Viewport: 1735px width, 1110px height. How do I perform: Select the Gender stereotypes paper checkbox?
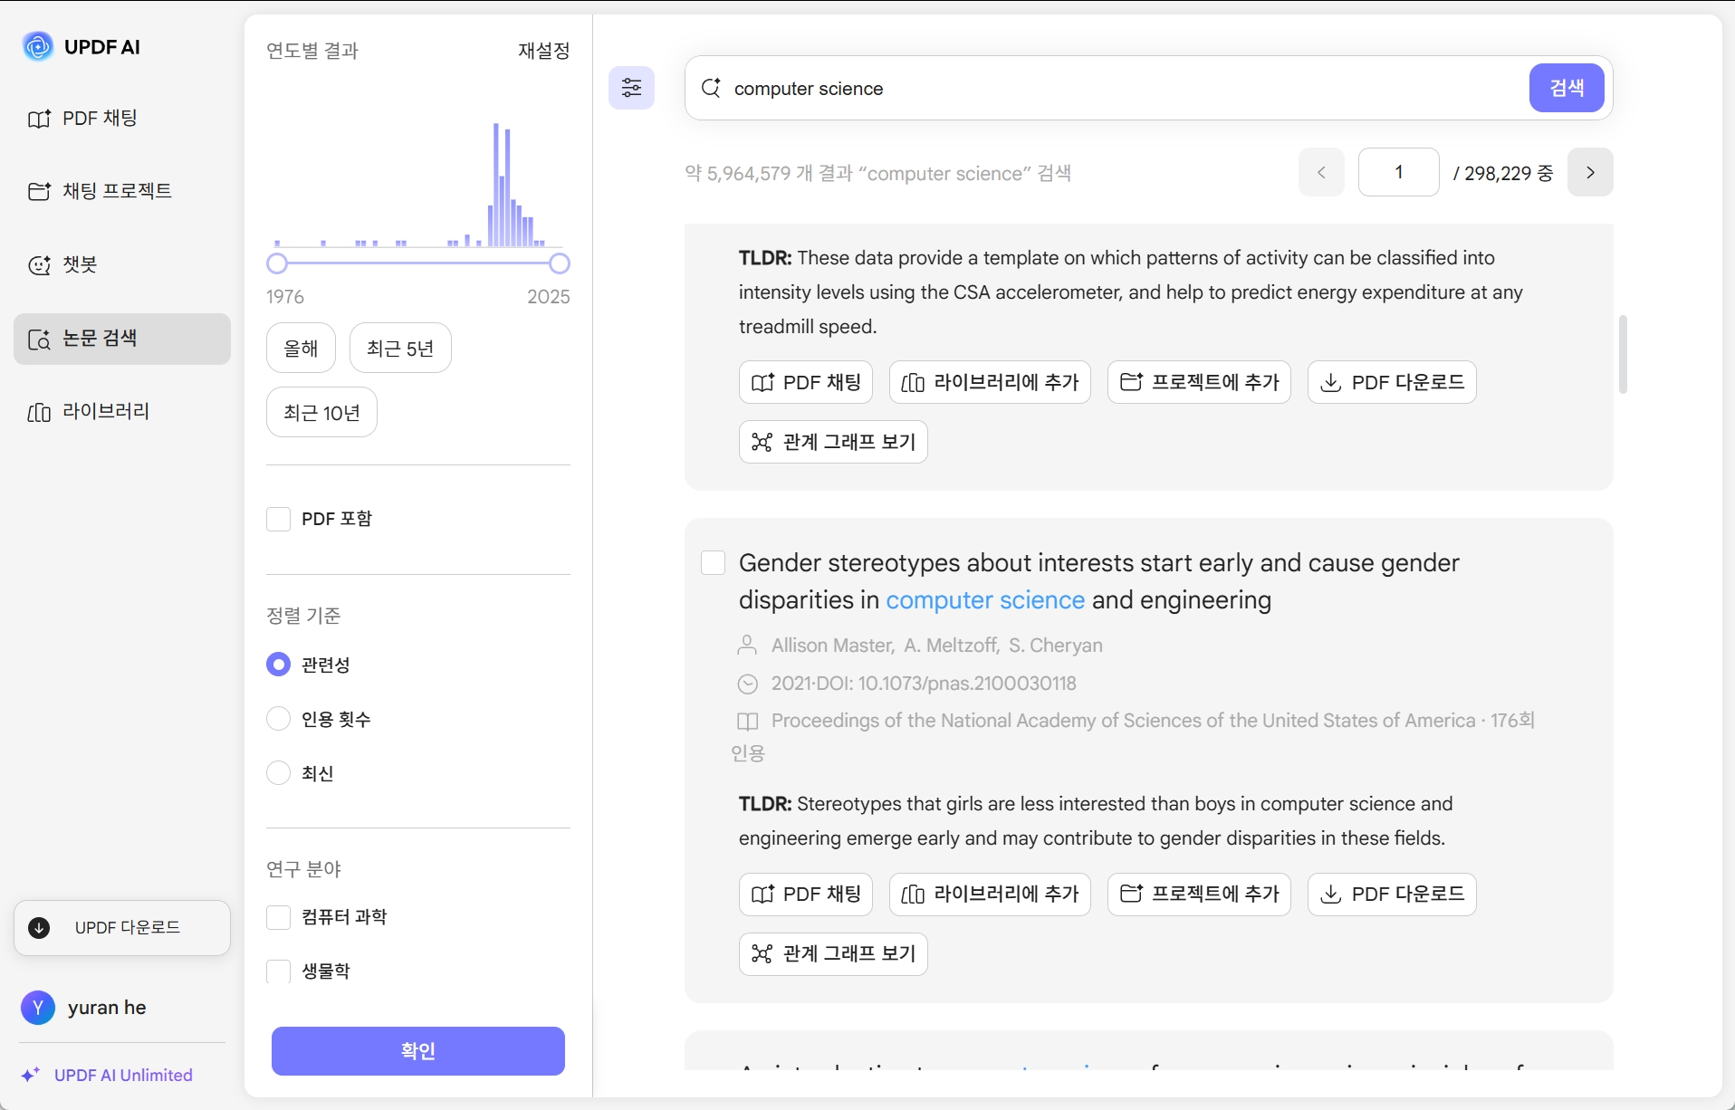714,563
